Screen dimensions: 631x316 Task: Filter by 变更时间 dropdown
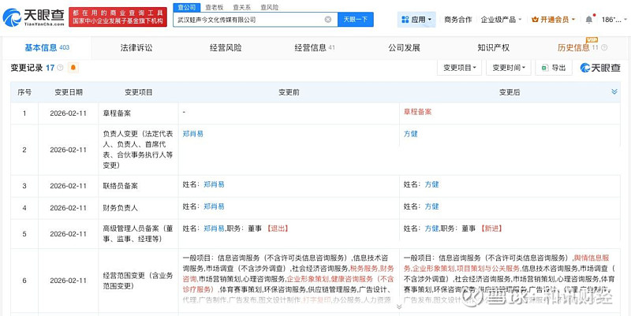[x=509, y=68]
